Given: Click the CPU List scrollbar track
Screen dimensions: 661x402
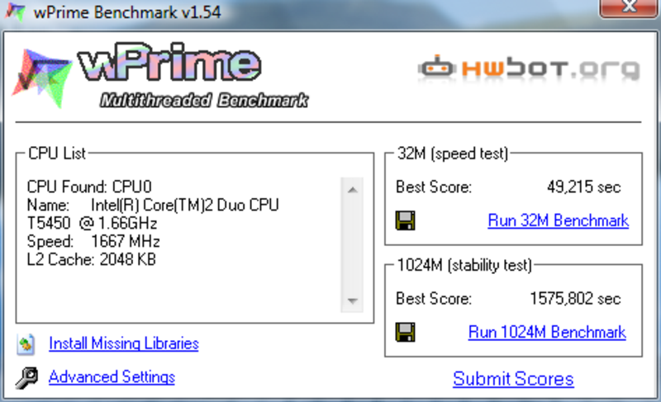Looking at the screenshot, I should click(x=353, y=245).
